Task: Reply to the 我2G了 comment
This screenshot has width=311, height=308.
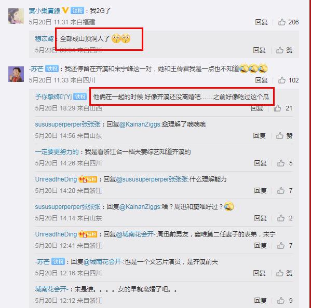Action: [x=261, y=22]
